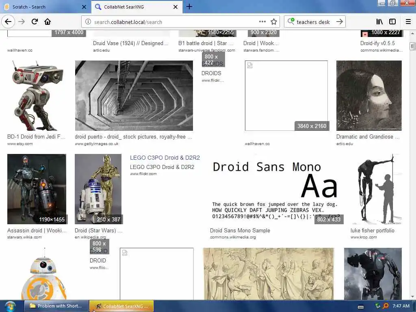Click 'DROID' flickr result title
This screenshot has width=416, height=312.
[x=97, y=260]
